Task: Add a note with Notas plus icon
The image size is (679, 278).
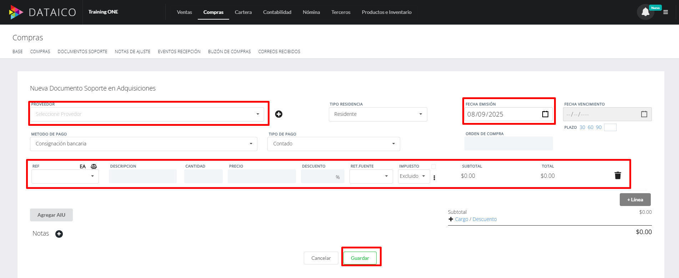Action: point(59,234)
